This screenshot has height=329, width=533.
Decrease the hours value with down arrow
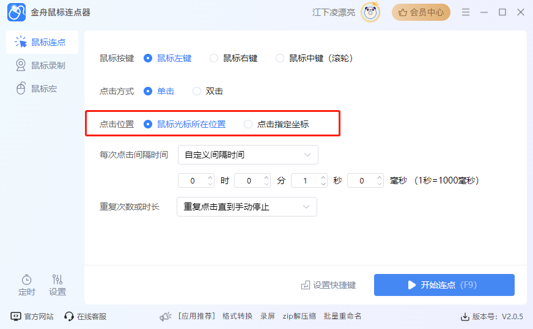point(210,184)
